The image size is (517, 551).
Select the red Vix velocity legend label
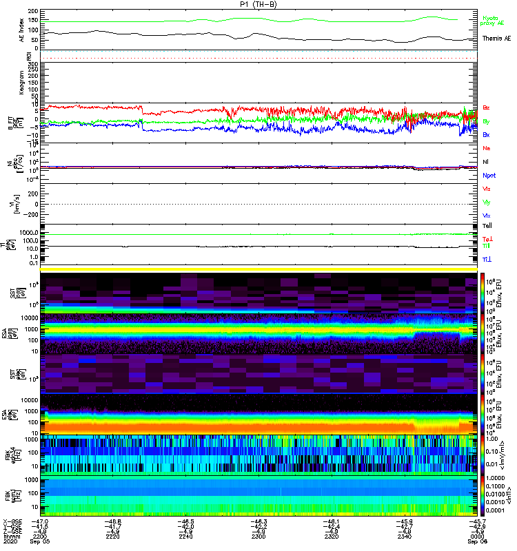click(x=487, y=189)
